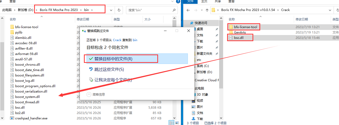Open 新建文件夹 in the navigation pane
The width and height of the screenshot is (339, 125).
point(204,53)
